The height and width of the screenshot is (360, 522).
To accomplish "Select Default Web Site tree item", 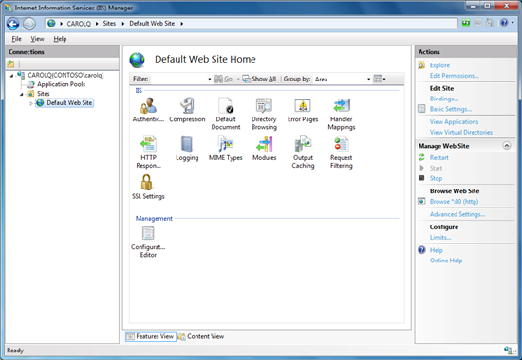I will click(69, 103).
